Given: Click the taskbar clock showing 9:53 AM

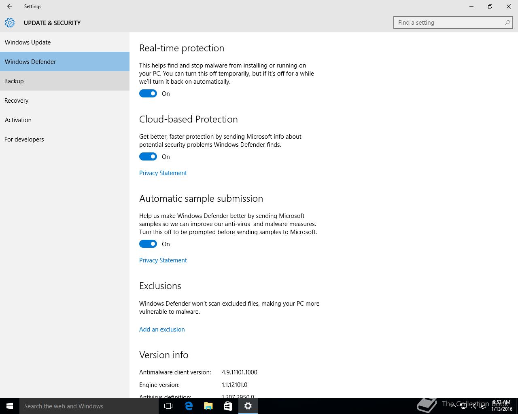Looking at the screenshot, I should pos(501,406).
